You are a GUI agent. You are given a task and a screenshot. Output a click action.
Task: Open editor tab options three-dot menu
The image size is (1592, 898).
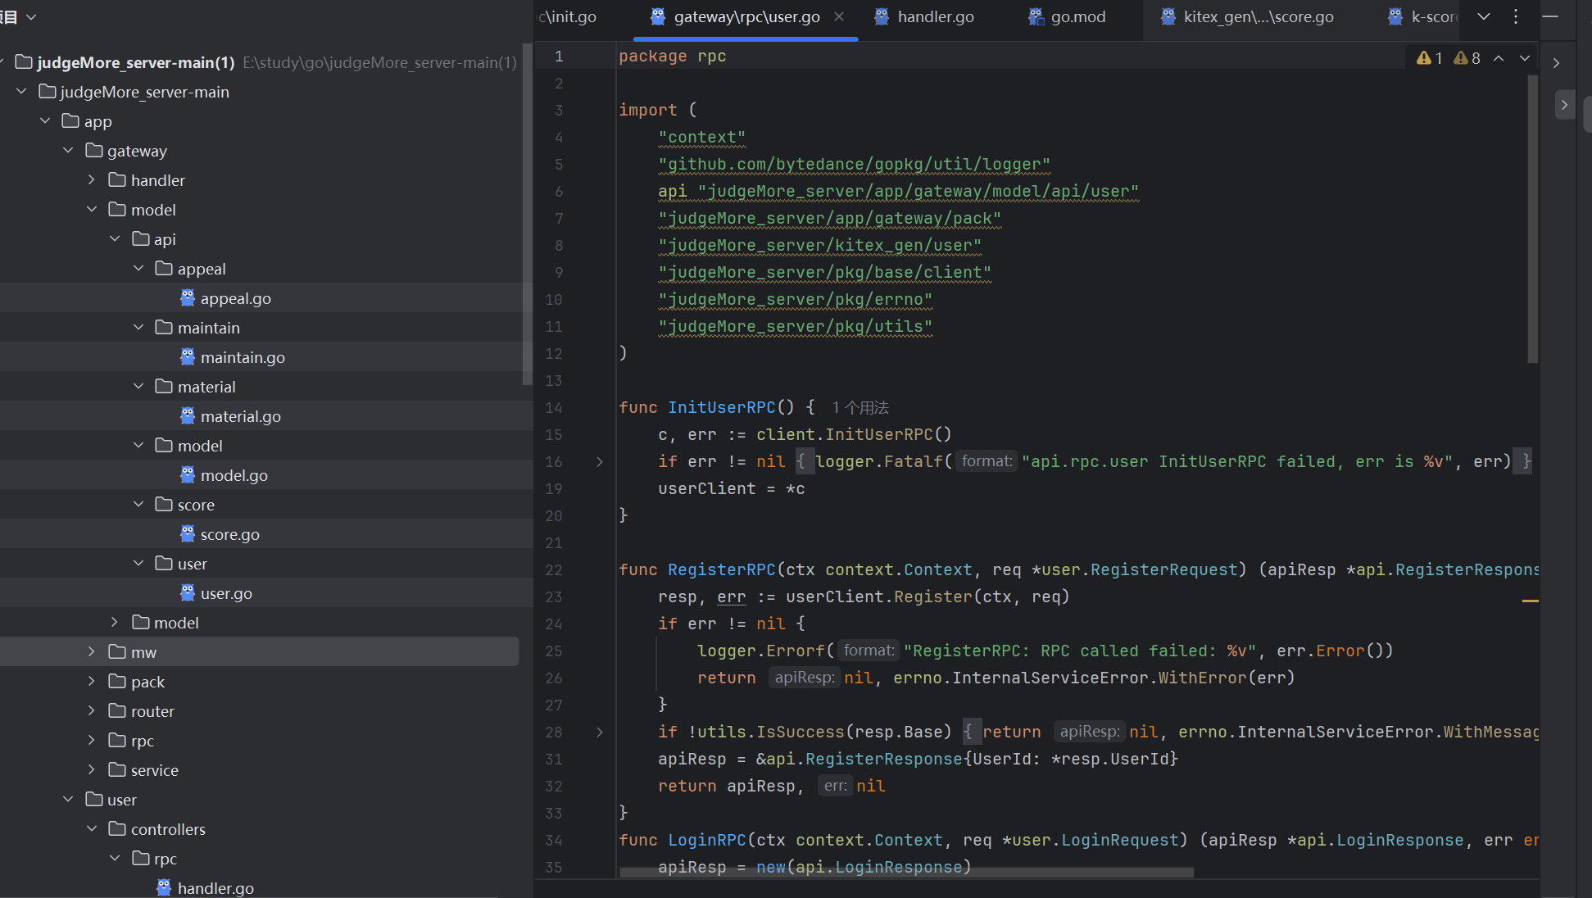pos(1515,16)
